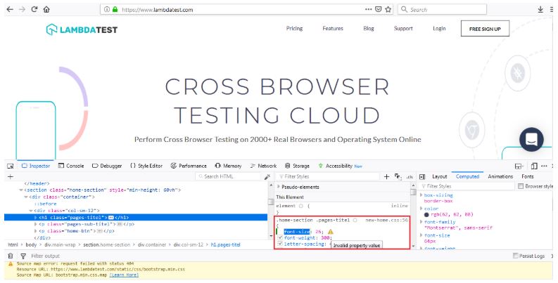Open the downloads arrow icon in toolbar

(x=540, y=10)
